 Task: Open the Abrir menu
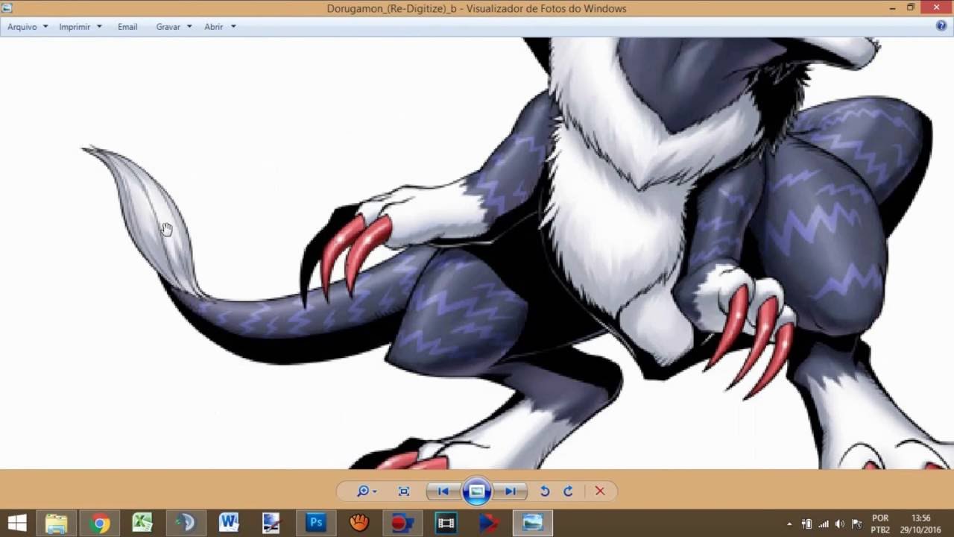[220, 26]
